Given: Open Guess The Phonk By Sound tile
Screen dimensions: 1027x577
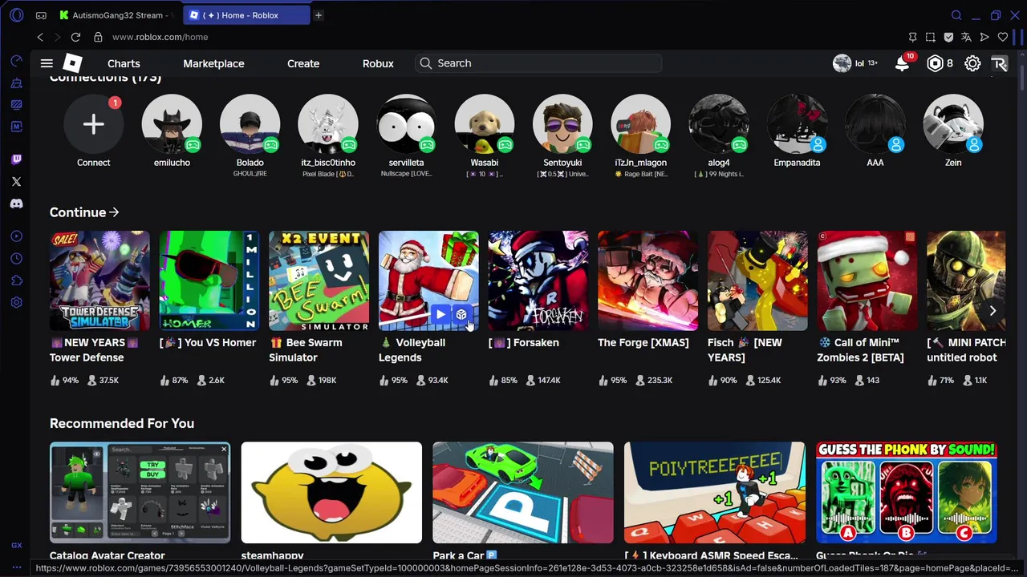Looking at the screenshot, I should pos(906,492).
